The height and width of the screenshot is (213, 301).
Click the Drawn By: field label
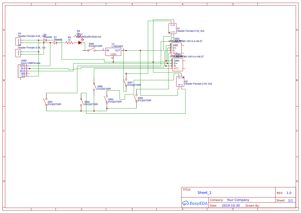tap(252, 206)
